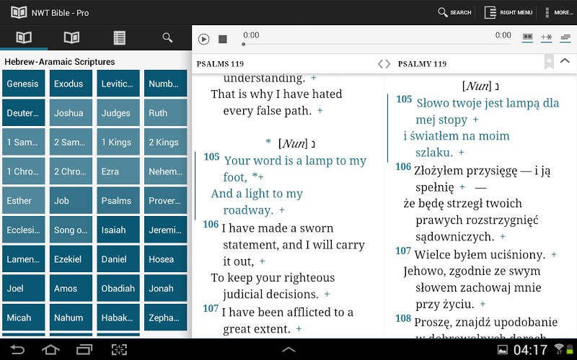Open the book of Isaiah

tap(118, 230)
